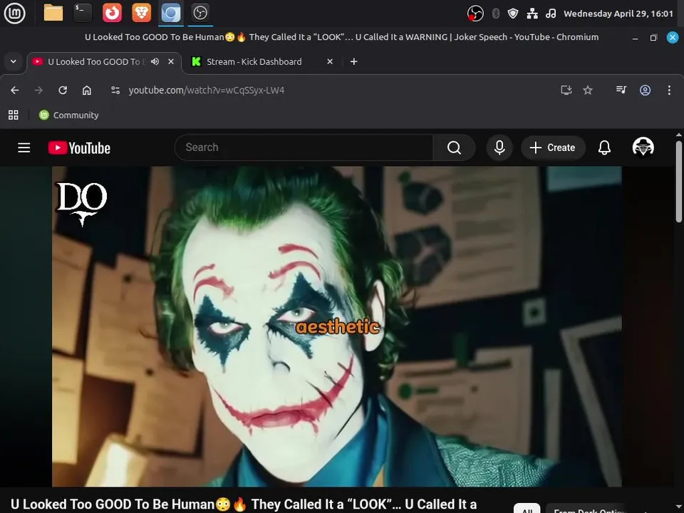Open the Bluetooth tray icon
The image size is (684, 513).
(x=496, y=14)
